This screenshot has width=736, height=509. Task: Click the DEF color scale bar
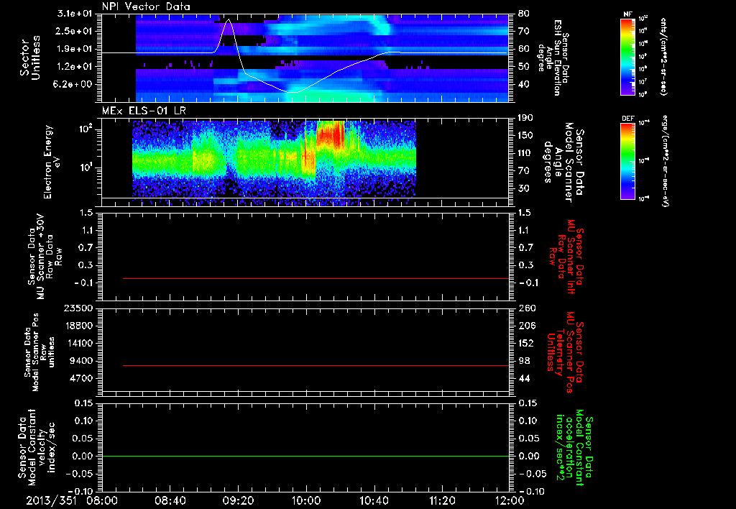[x=628, y=160]
